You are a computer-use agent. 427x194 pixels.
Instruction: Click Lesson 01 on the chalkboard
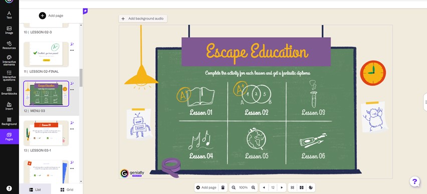pos(200,112)
